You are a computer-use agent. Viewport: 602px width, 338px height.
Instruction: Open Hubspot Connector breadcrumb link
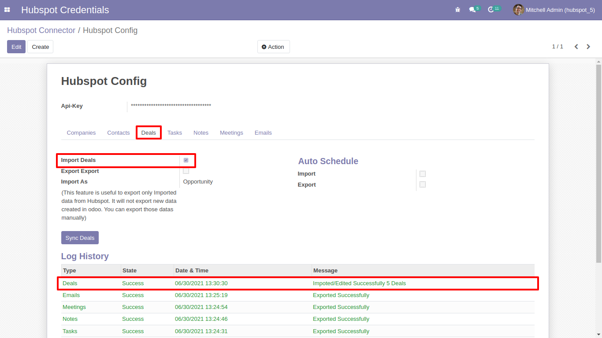point(41,30)
